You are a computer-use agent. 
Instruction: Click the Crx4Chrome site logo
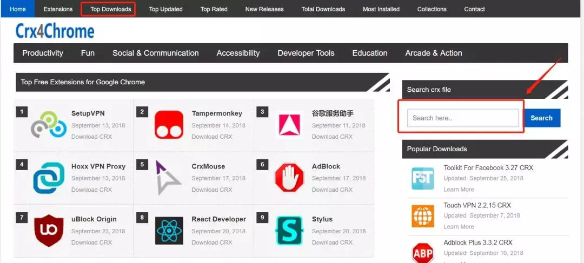tap(55, 32)
